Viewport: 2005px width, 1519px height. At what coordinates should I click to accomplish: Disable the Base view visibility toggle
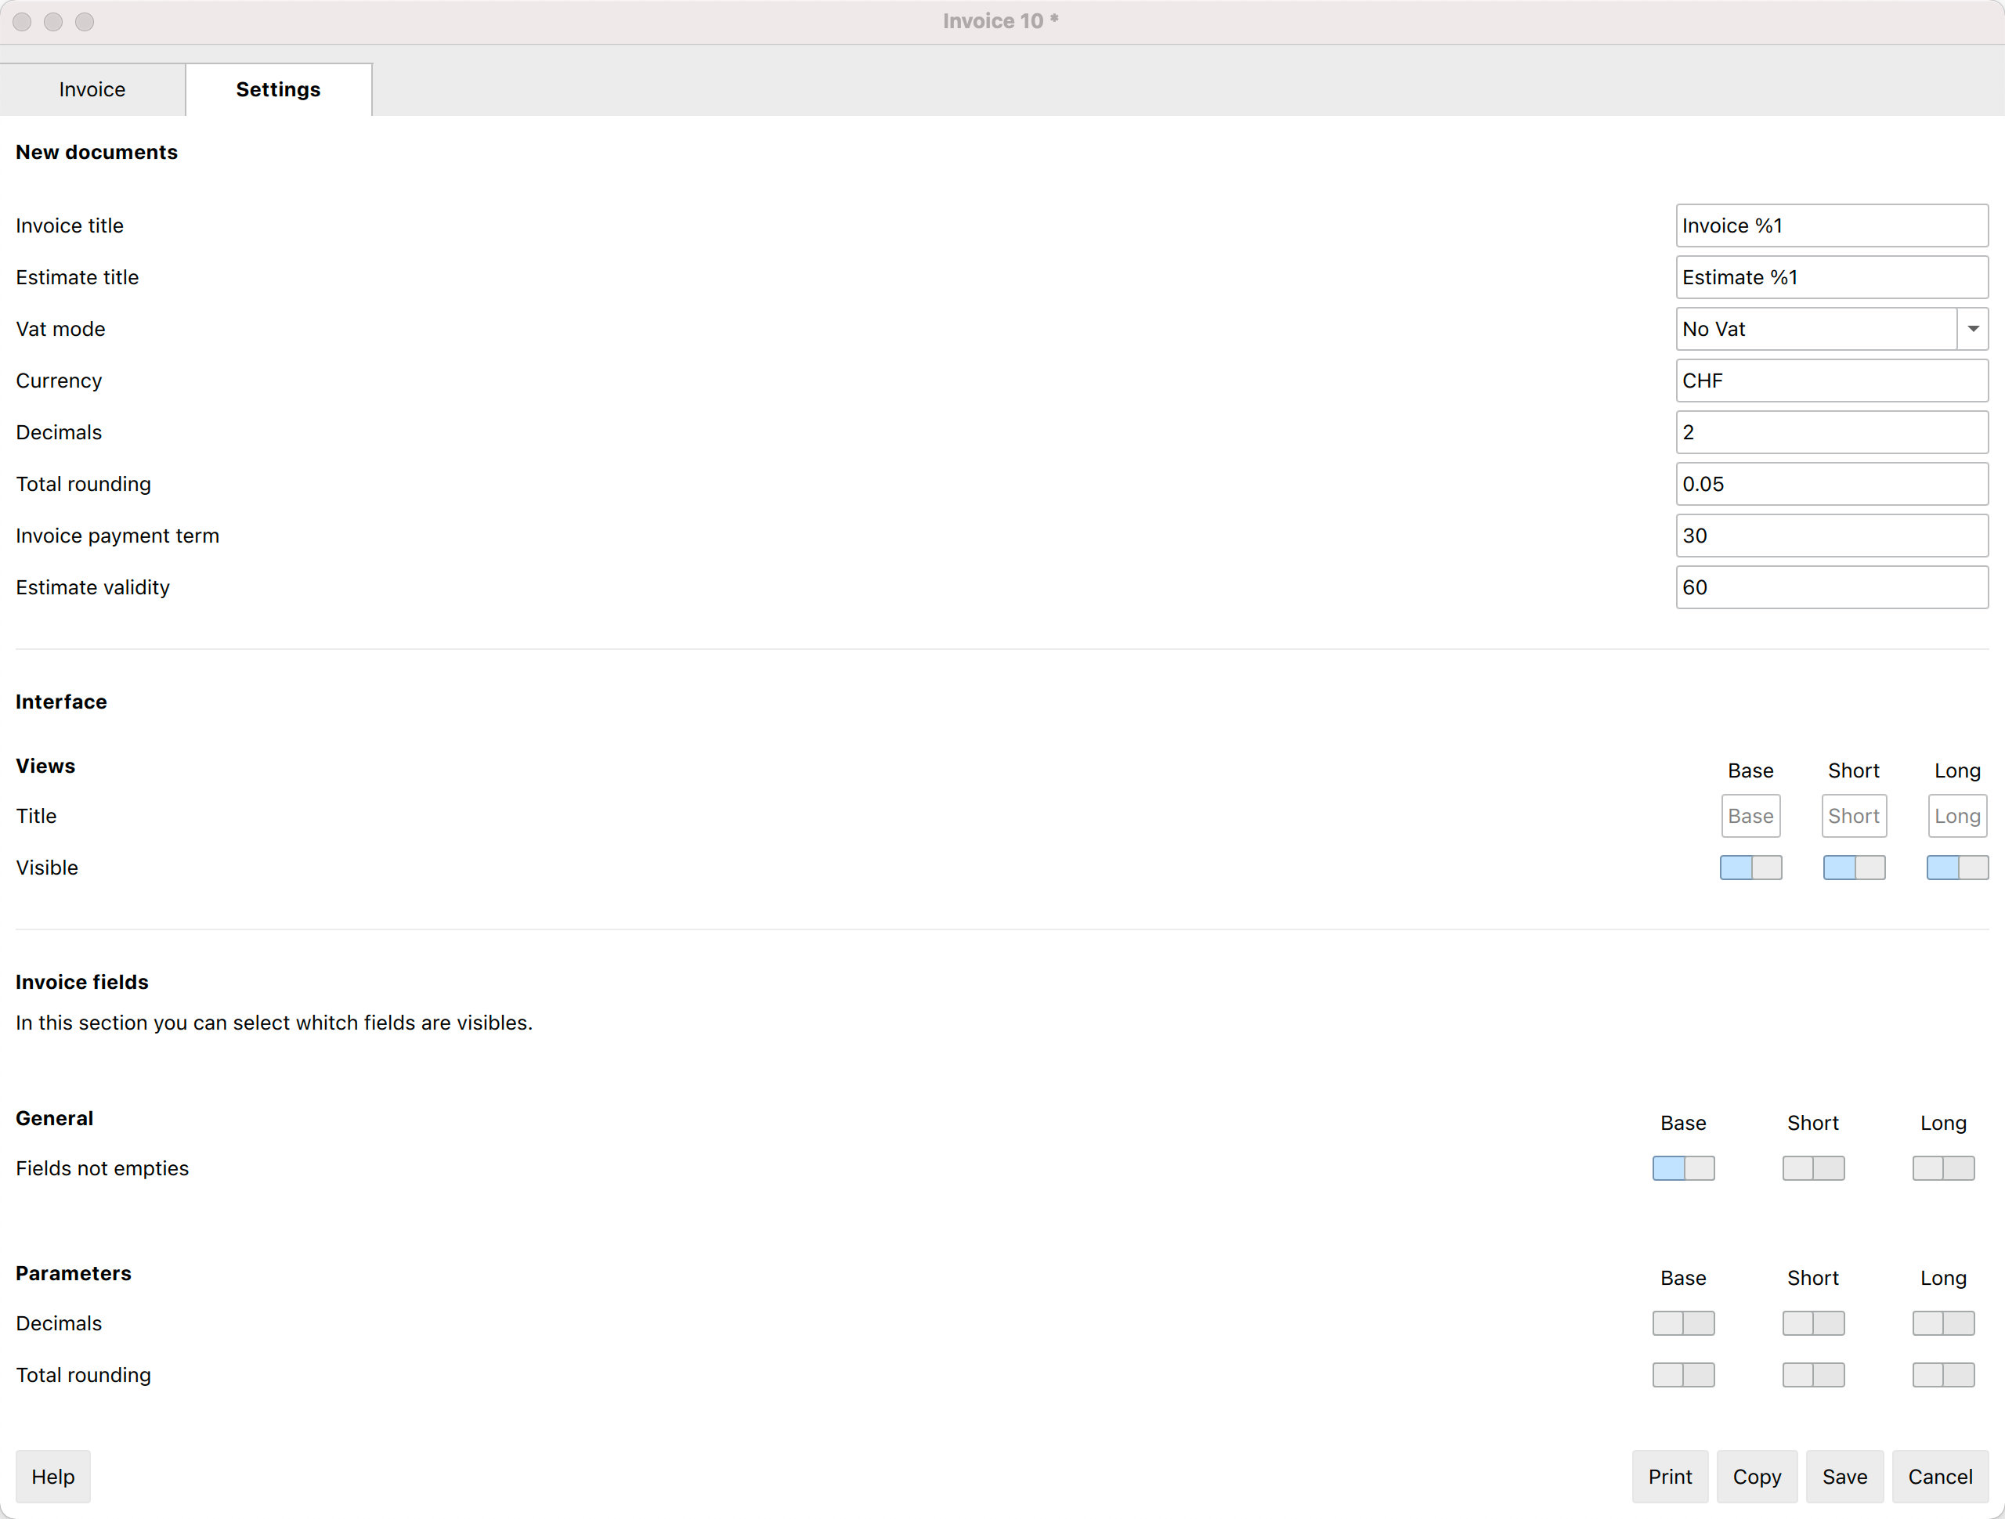coord(1750,868)
